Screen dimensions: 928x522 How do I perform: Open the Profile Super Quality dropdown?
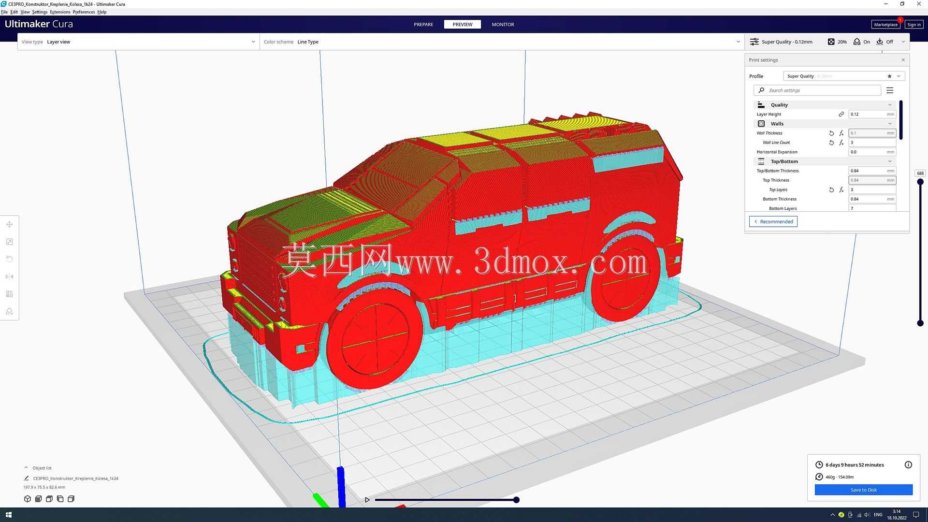click(844, 76)
